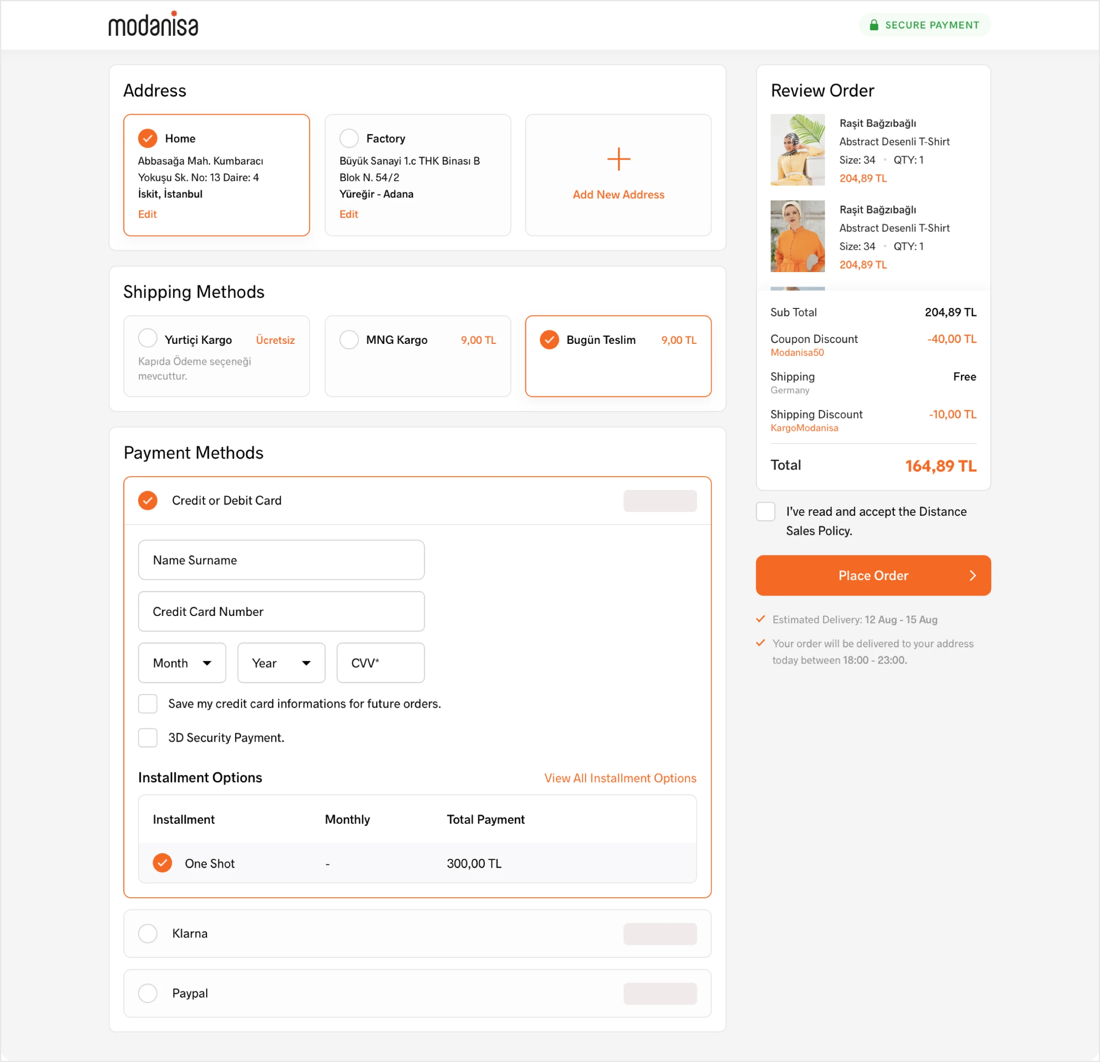
Task: Open the Month dropdown
Action: pyautogui.click(x=182, y=663)
